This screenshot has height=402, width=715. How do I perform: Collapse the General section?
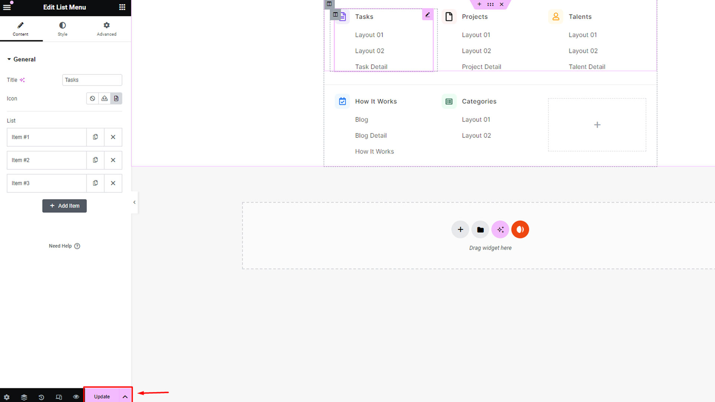pos(22,59)
